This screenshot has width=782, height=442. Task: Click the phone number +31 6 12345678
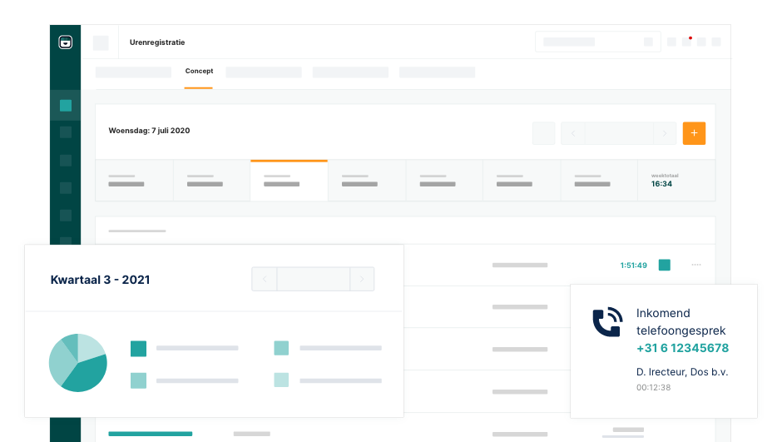point(682,348)
